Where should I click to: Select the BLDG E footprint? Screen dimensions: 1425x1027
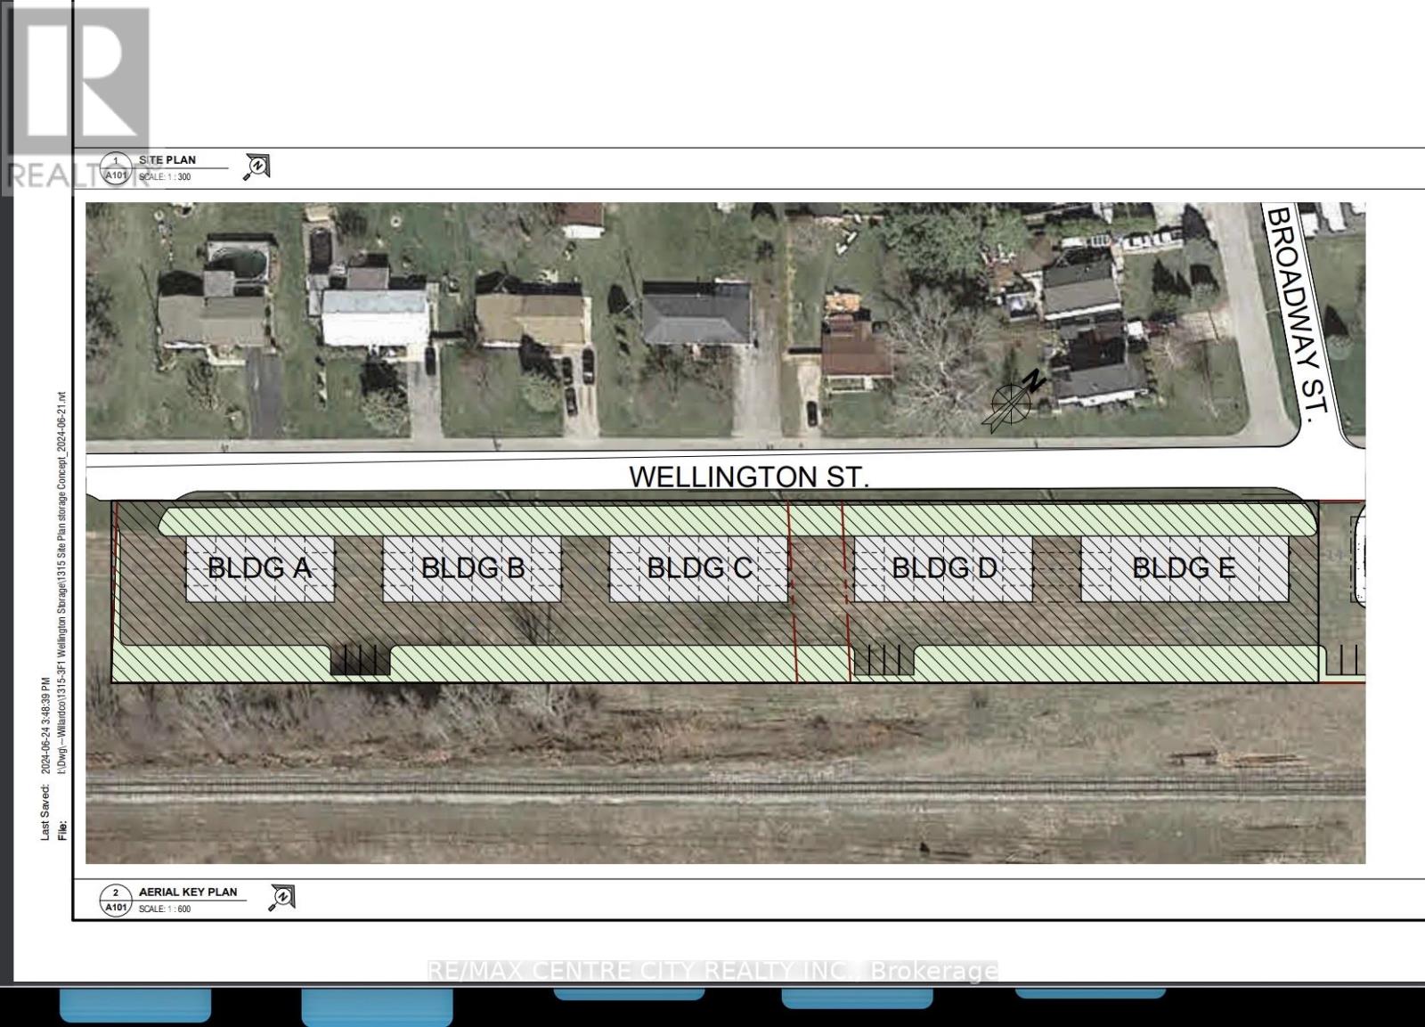[x=1184, y=568]
